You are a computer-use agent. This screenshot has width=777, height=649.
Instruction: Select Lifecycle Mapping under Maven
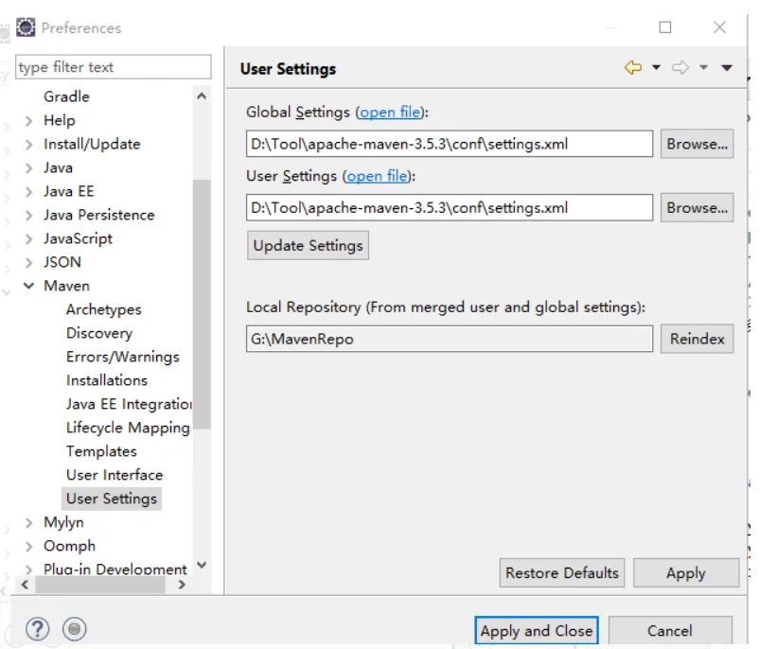(x=128, y=428)
